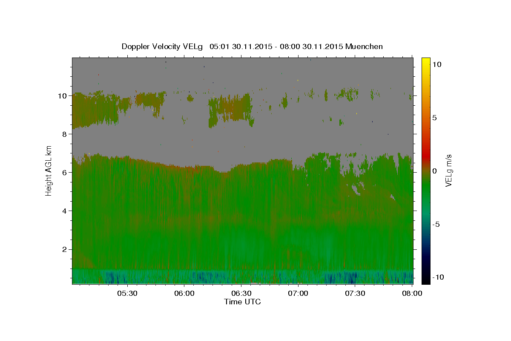Click the 08:00 time axis label
The image size is (511, 341).
pyautogui.click(x=411, y=293)
